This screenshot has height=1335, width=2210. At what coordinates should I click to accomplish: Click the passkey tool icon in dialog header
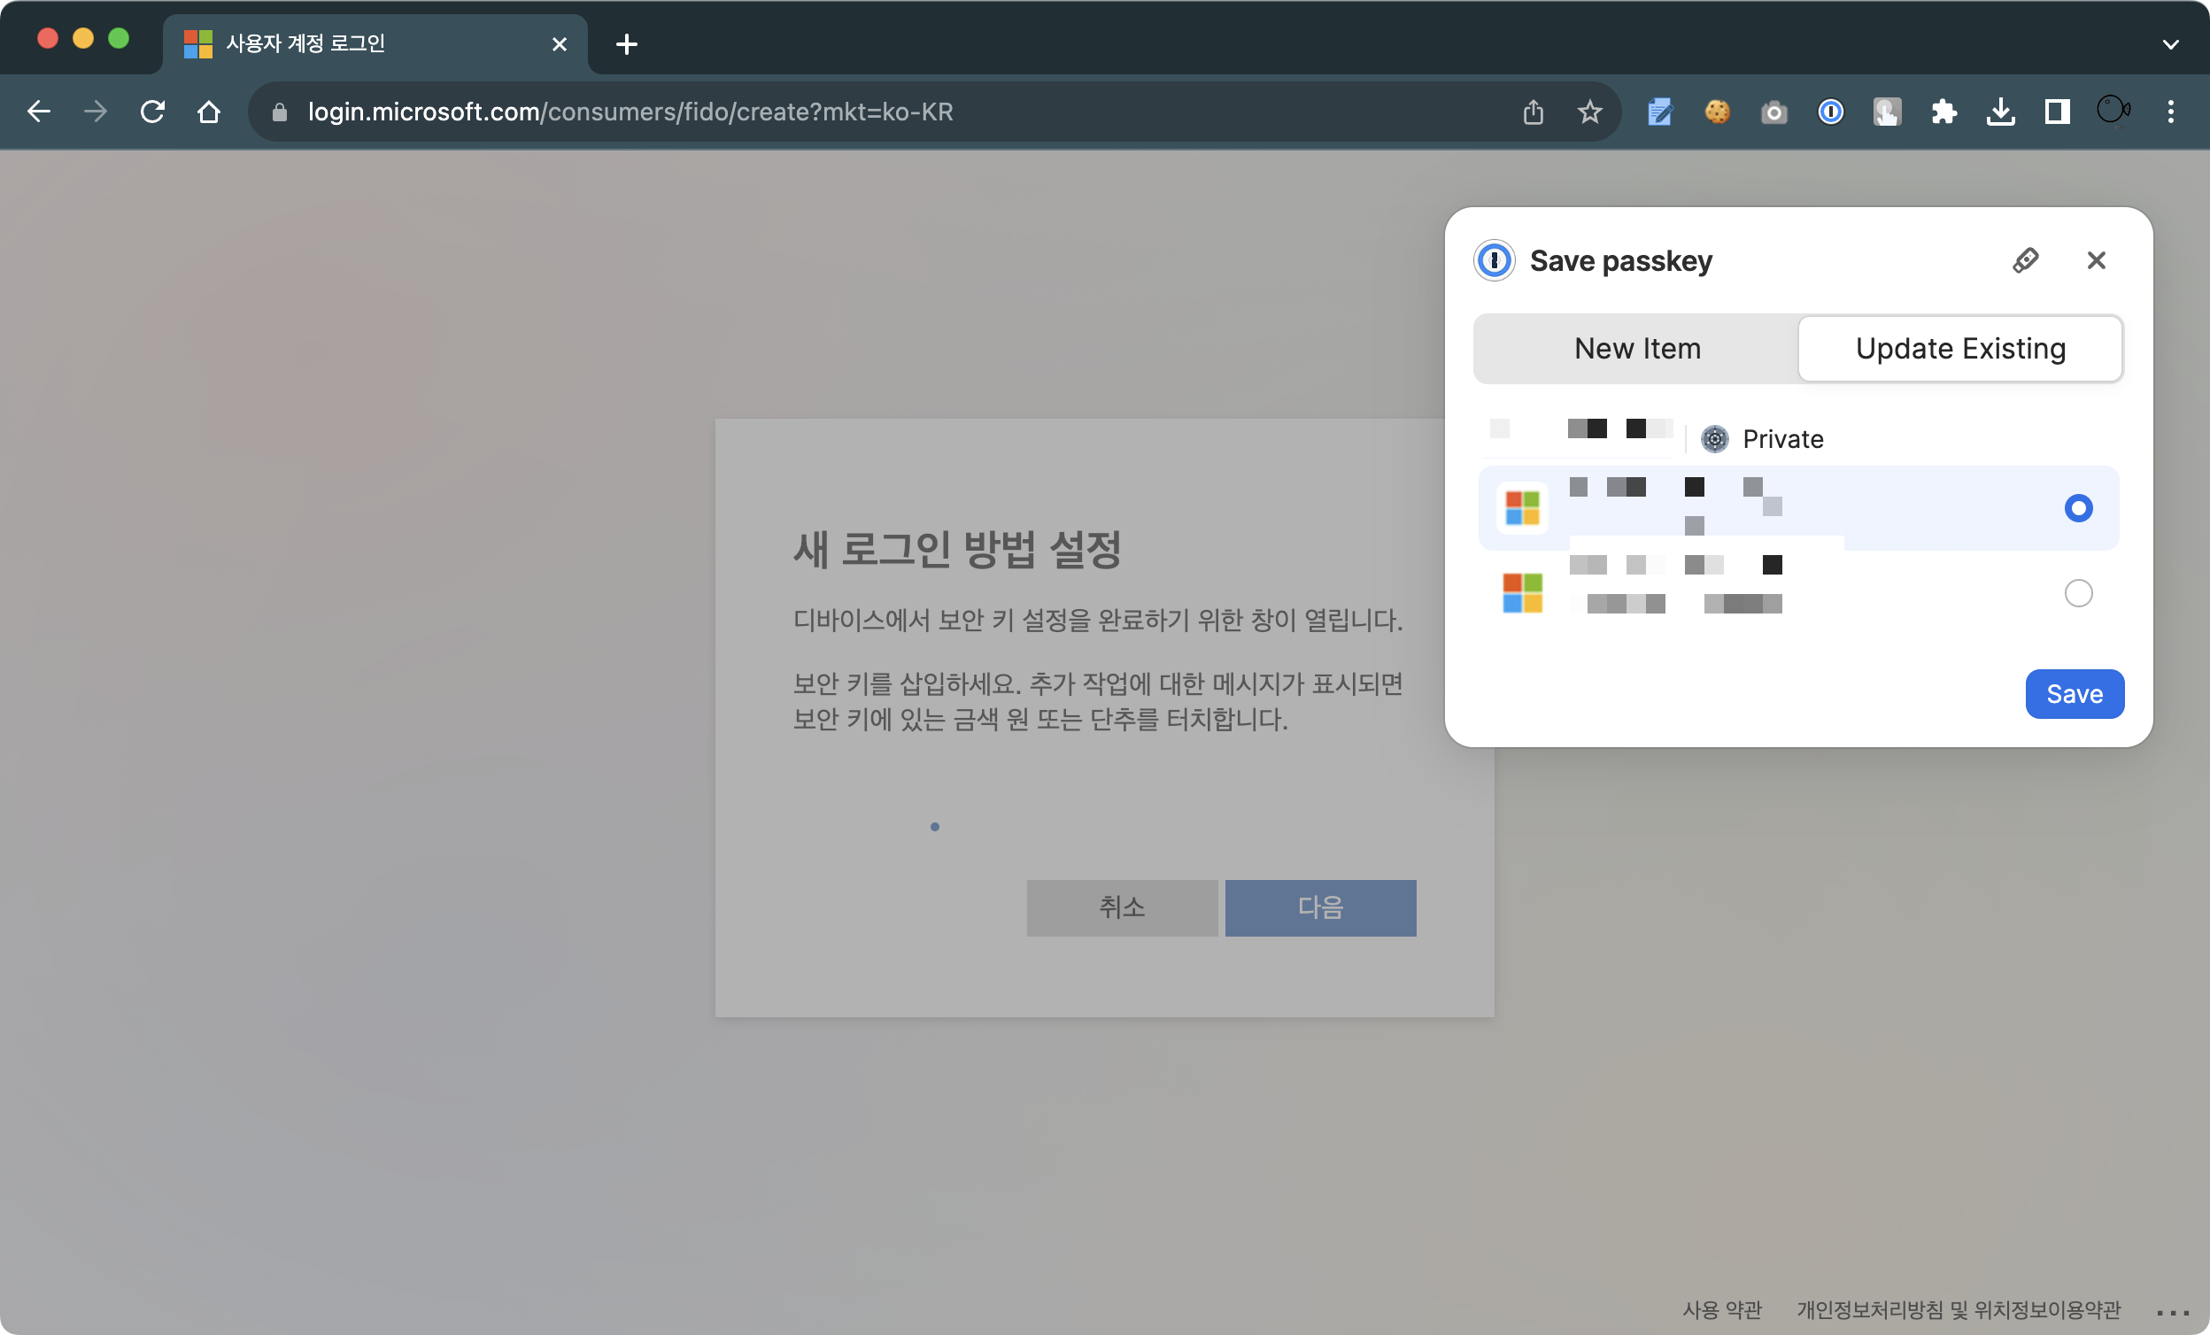pos(2025,260)
